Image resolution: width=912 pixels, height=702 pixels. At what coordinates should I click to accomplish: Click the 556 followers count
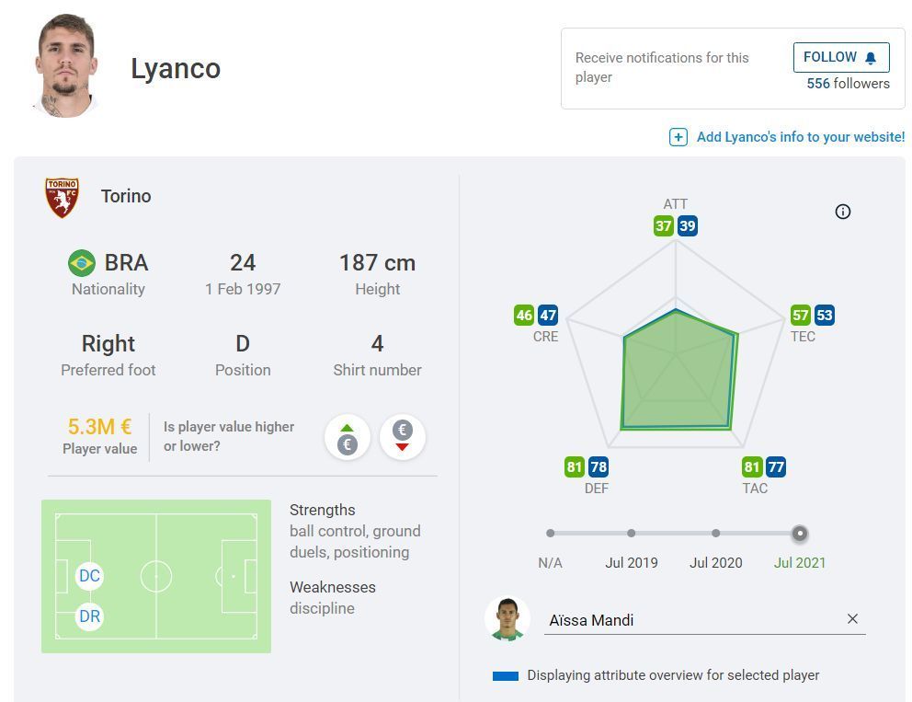pos(848,84)
